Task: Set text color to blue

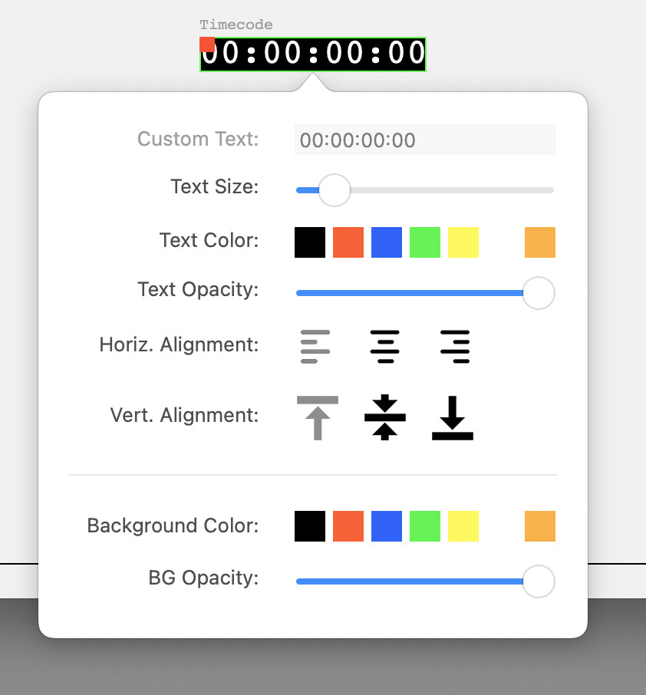Action: click(x=387, y=242)
